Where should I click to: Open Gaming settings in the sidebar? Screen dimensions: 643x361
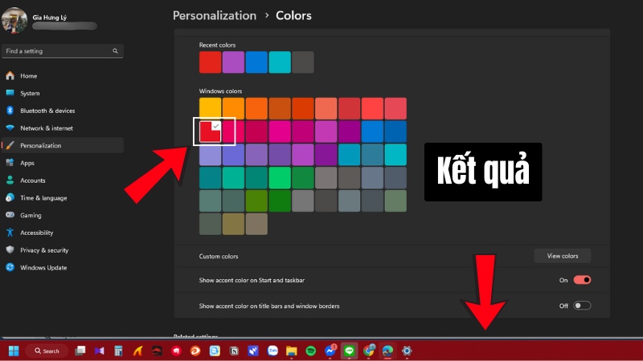click(x=63, y=215)
